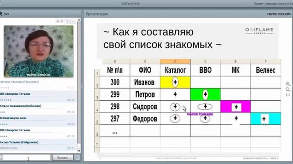
Task: Click the column A header letter
Action: pyautogui.click(x=115, y=61)
